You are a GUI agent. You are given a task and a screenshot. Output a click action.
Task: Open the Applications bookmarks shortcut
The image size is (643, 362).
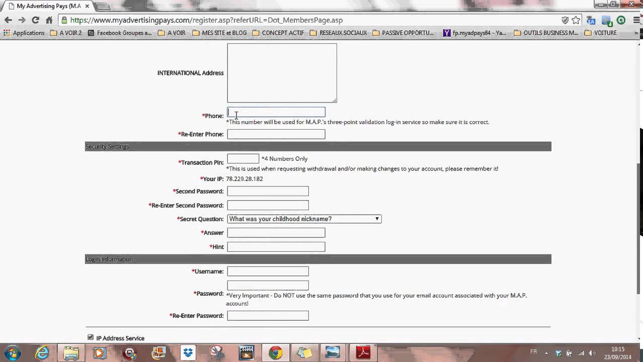click(x=24, y=33)
